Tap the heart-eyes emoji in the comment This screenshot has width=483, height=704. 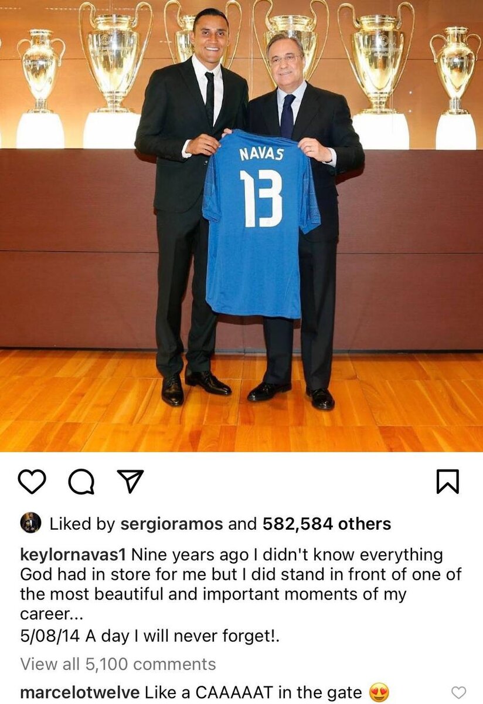379,693
